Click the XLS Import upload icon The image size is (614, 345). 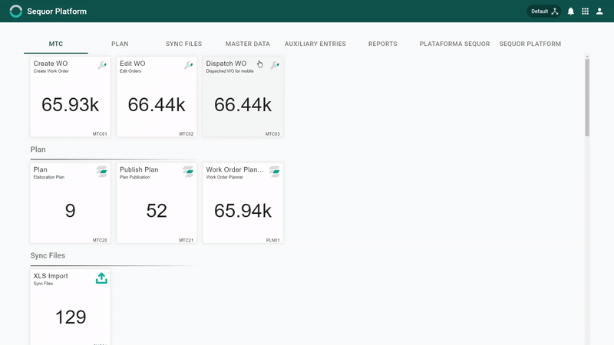[101, 278]
